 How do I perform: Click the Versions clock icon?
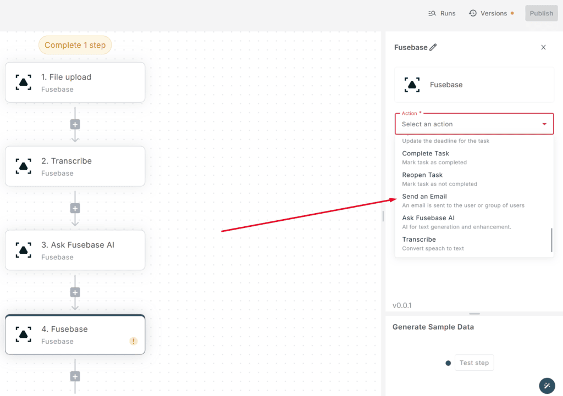pyautogui.click(x=473, y=13)
